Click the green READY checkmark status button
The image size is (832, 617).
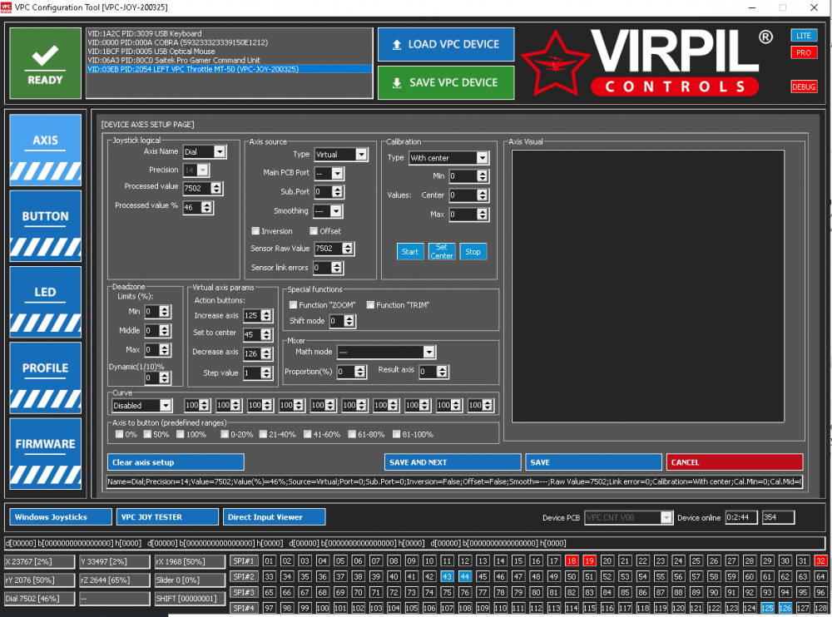pyautogui.click(x=45, y=63)
